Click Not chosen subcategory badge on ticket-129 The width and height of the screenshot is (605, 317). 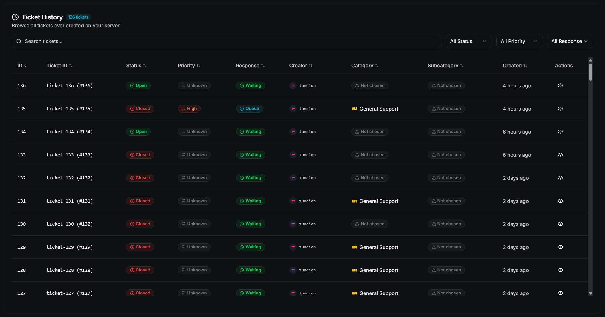click(x=446, y=247)
